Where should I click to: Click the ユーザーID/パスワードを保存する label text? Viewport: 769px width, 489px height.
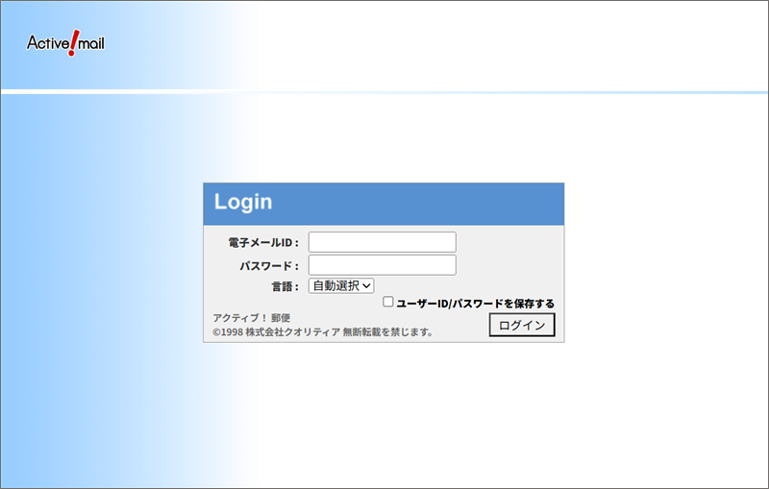tap(475, 304)
